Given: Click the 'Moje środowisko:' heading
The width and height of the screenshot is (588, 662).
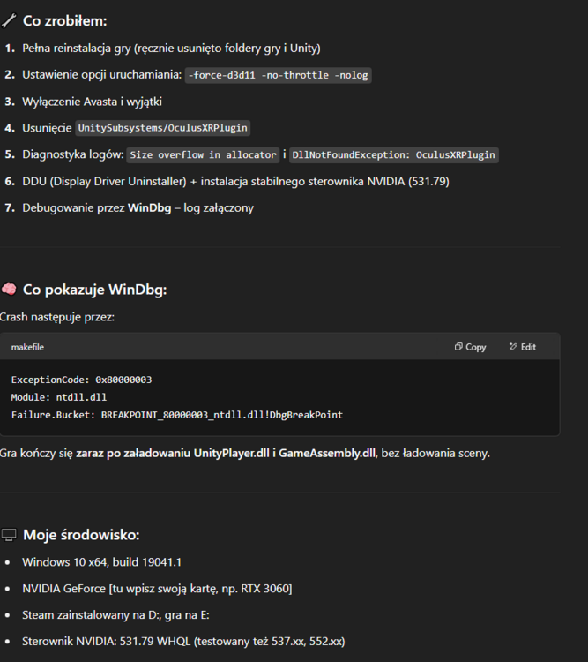Looking at the screenshot, I should click(x=81, y=535).
